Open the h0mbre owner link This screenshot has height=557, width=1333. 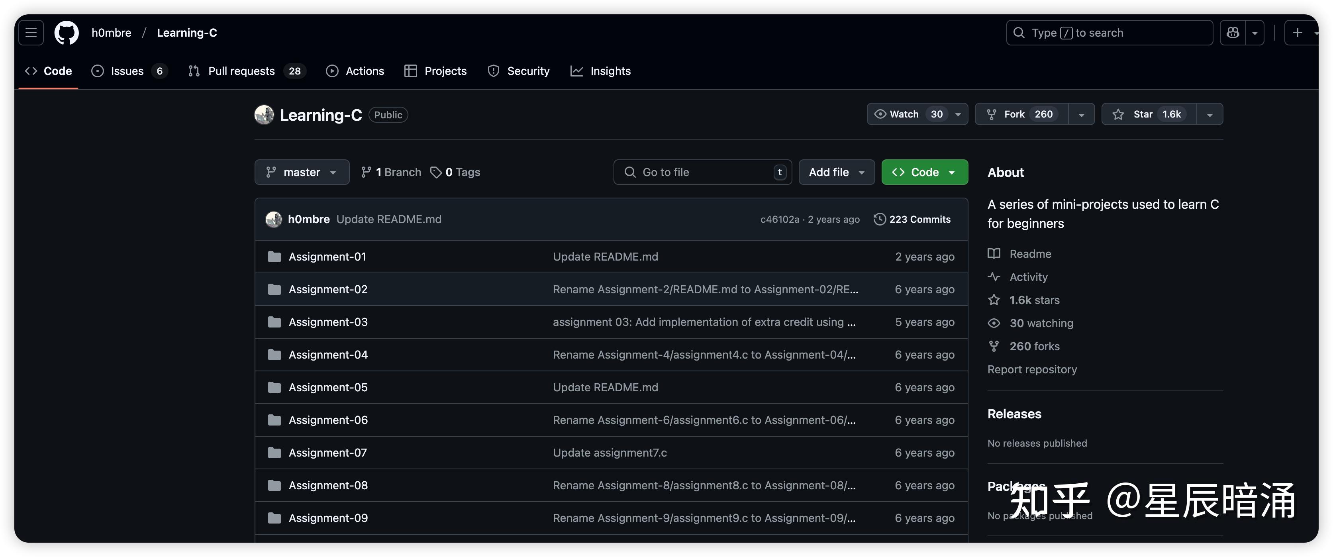pos(111,33)
